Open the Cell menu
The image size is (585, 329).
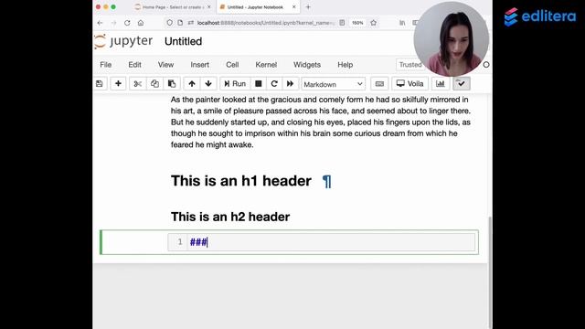[232, 65]
